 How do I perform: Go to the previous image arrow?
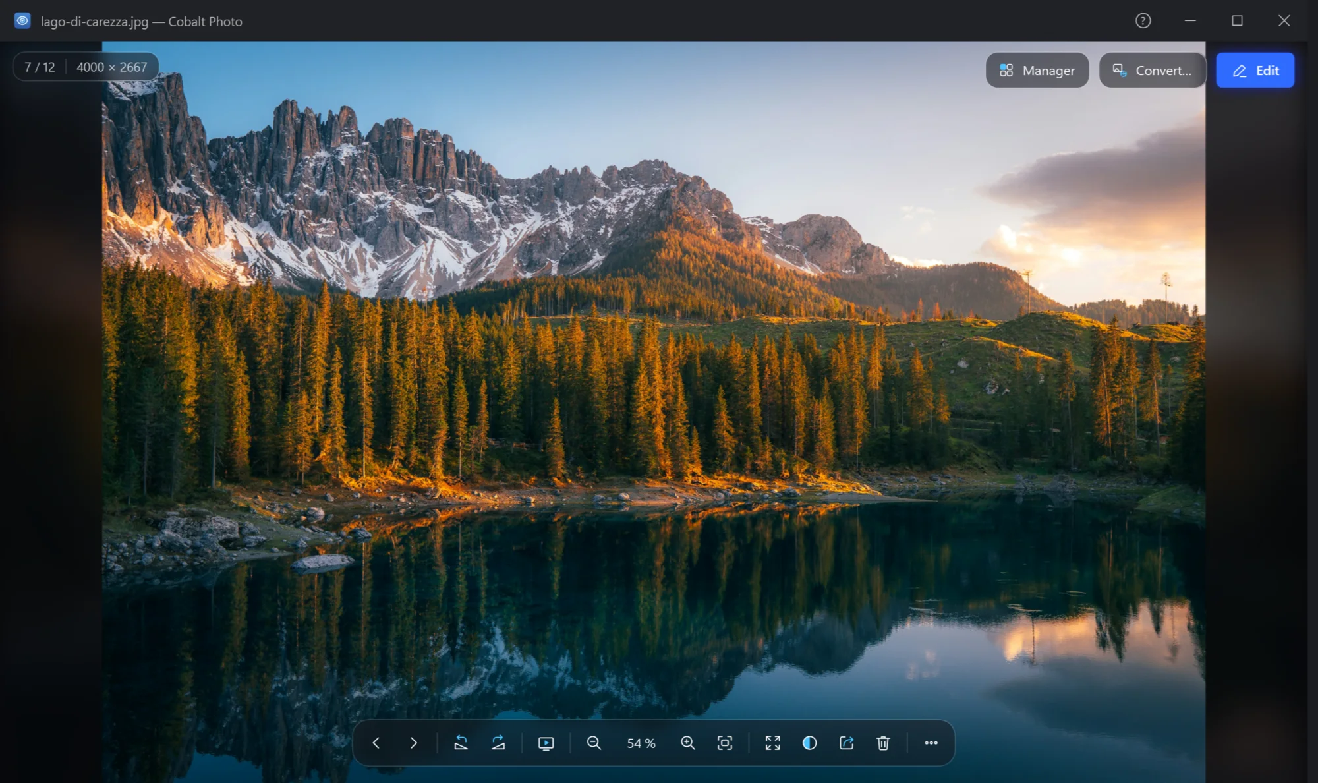(x=376, y=743)
